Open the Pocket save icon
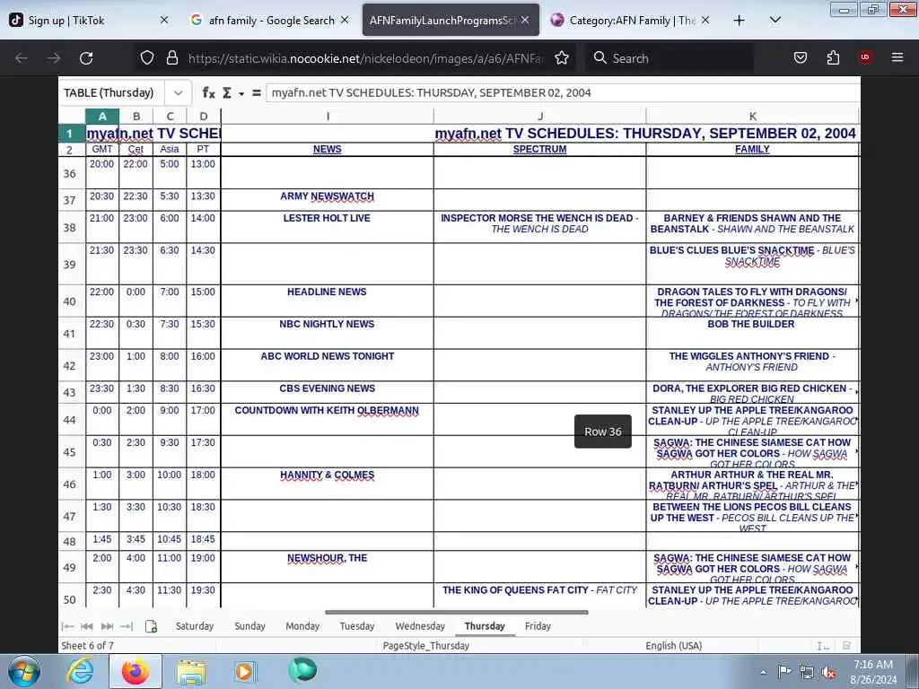Screen dimensions: 919x689 [800, 57]
